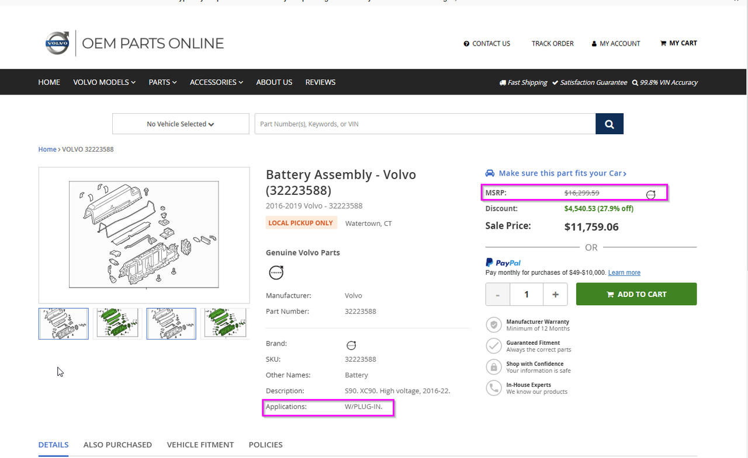Click the main battery assembly diagram
This screenshot has height=458, width=748.
click(144, 235)
